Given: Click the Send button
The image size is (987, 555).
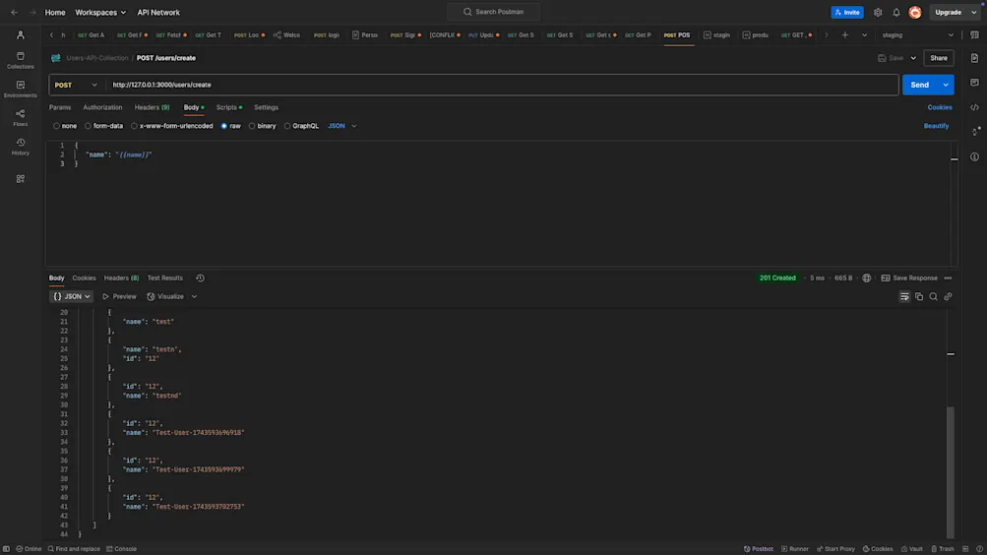Looking at the screenshot, I should [x=920, y=85].
